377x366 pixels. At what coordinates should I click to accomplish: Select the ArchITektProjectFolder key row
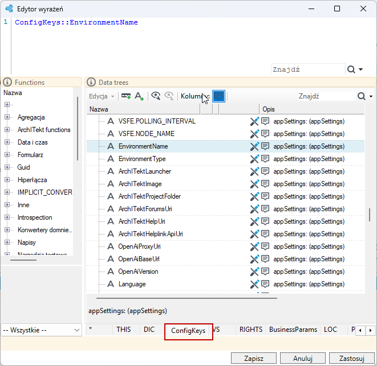point(225,196)
